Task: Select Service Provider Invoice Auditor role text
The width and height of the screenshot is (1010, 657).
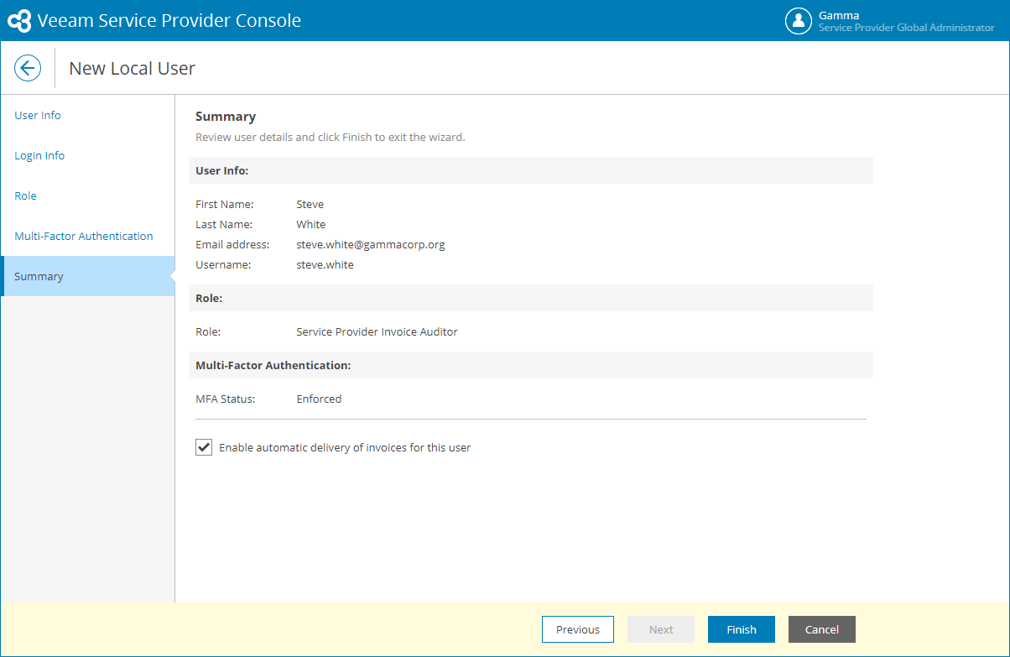Action: click(377, 331)
